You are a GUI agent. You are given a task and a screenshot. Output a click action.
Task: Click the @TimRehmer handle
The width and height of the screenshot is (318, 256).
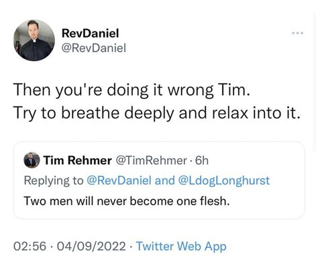(x=151, y=160)
